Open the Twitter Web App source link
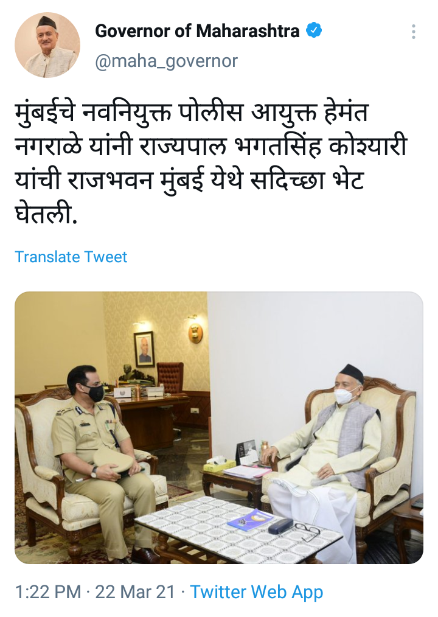The width and height of the screenshot is (438, 617). [x=257, y=592]
